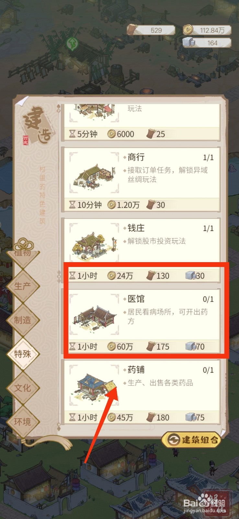Click the 建筑组合 button

[x=191, y=440]
